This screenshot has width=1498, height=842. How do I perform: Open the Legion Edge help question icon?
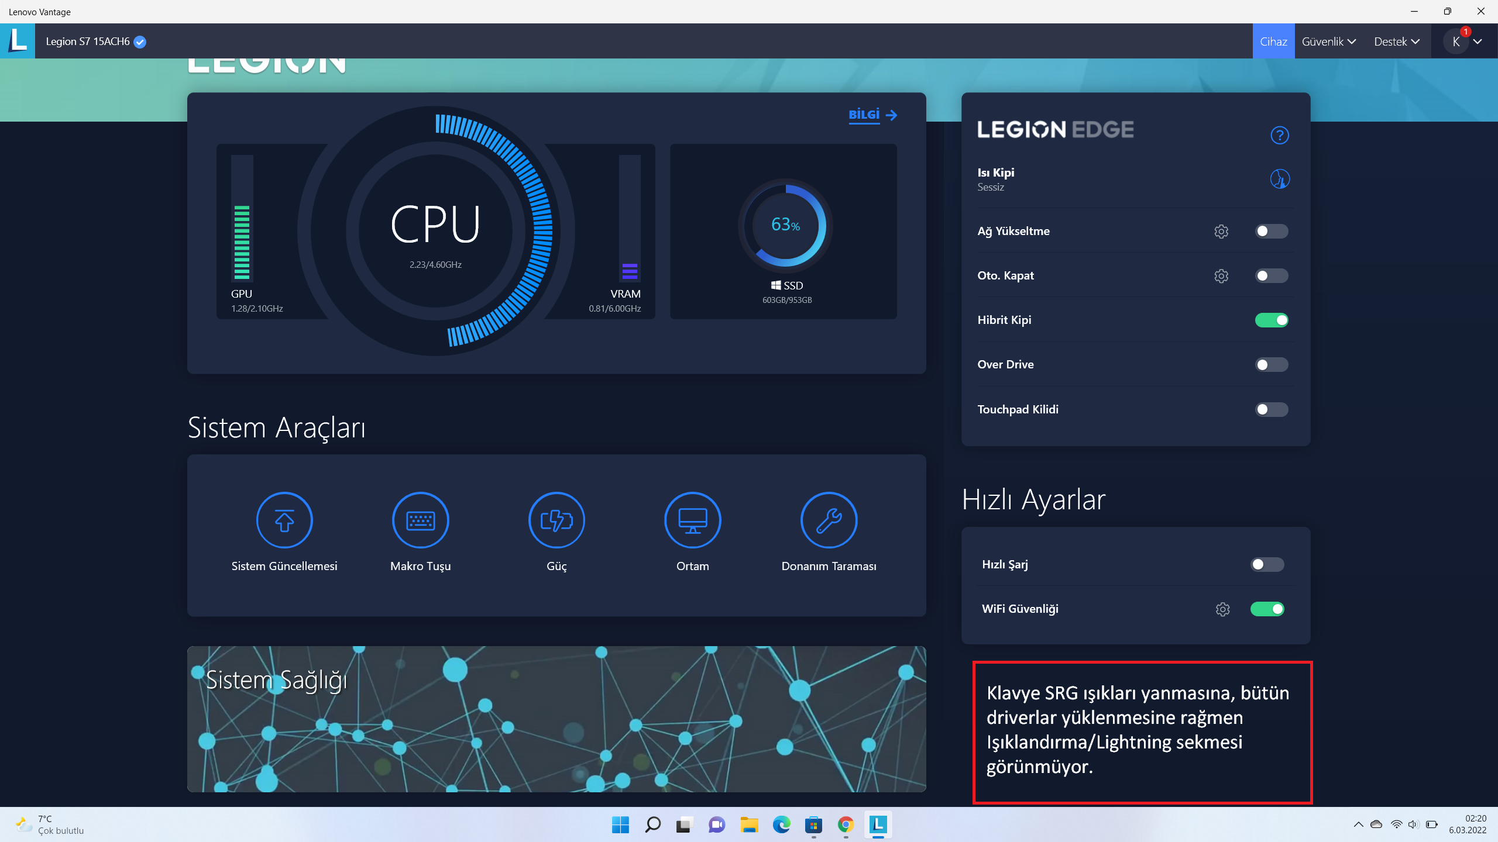point(1280,135)
